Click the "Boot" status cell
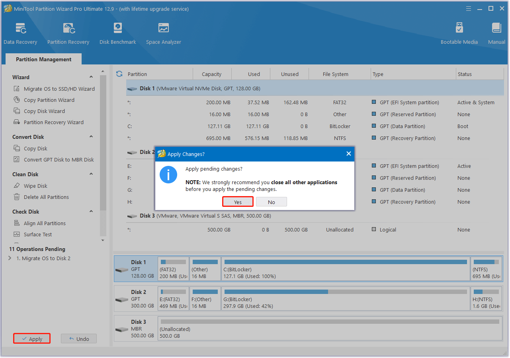This screenshot has width=510, height=358. [463, 126]
